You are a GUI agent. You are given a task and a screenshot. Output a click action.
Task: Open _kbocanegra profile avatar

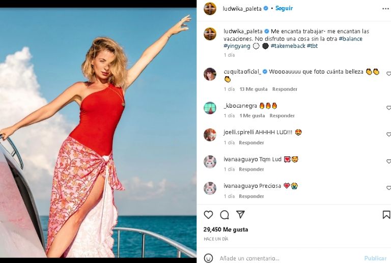pos(210,108)
